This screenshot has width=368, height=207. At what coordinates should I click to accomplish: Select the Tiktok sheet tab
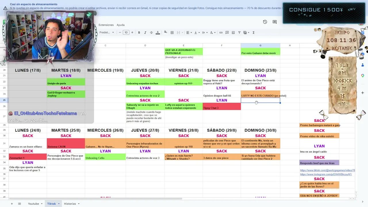pos(51,204)
